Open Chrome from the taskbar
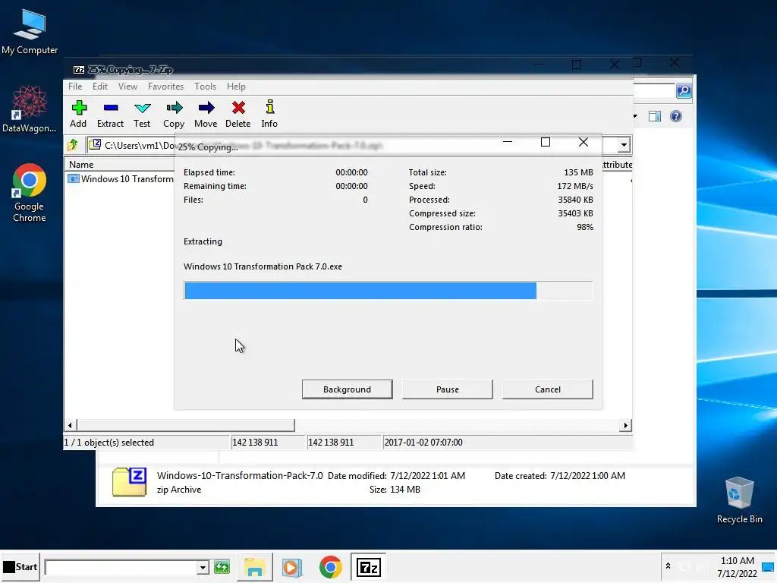This screenshot has height=583, width=777. tap(331, 567)
